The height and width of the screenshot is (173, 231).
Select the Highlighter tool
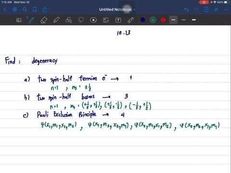click(x=56, y=20)
